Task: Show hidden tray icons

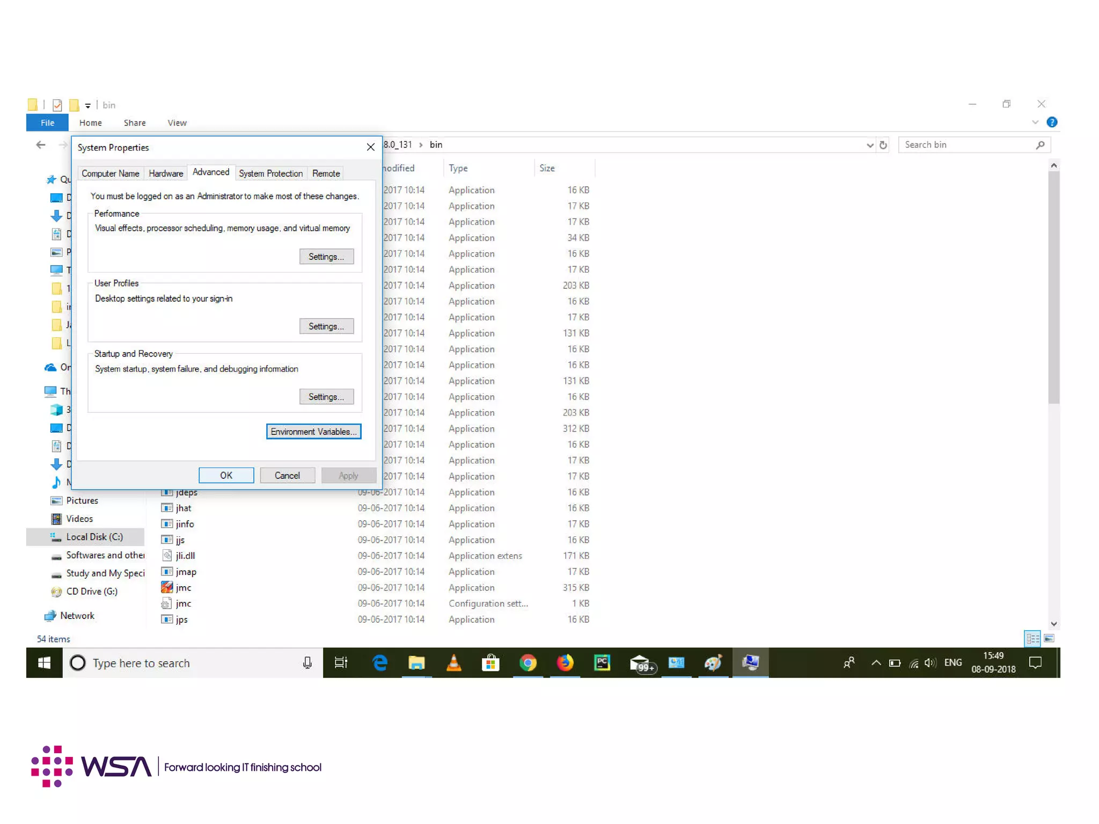Action: [876, 663]
